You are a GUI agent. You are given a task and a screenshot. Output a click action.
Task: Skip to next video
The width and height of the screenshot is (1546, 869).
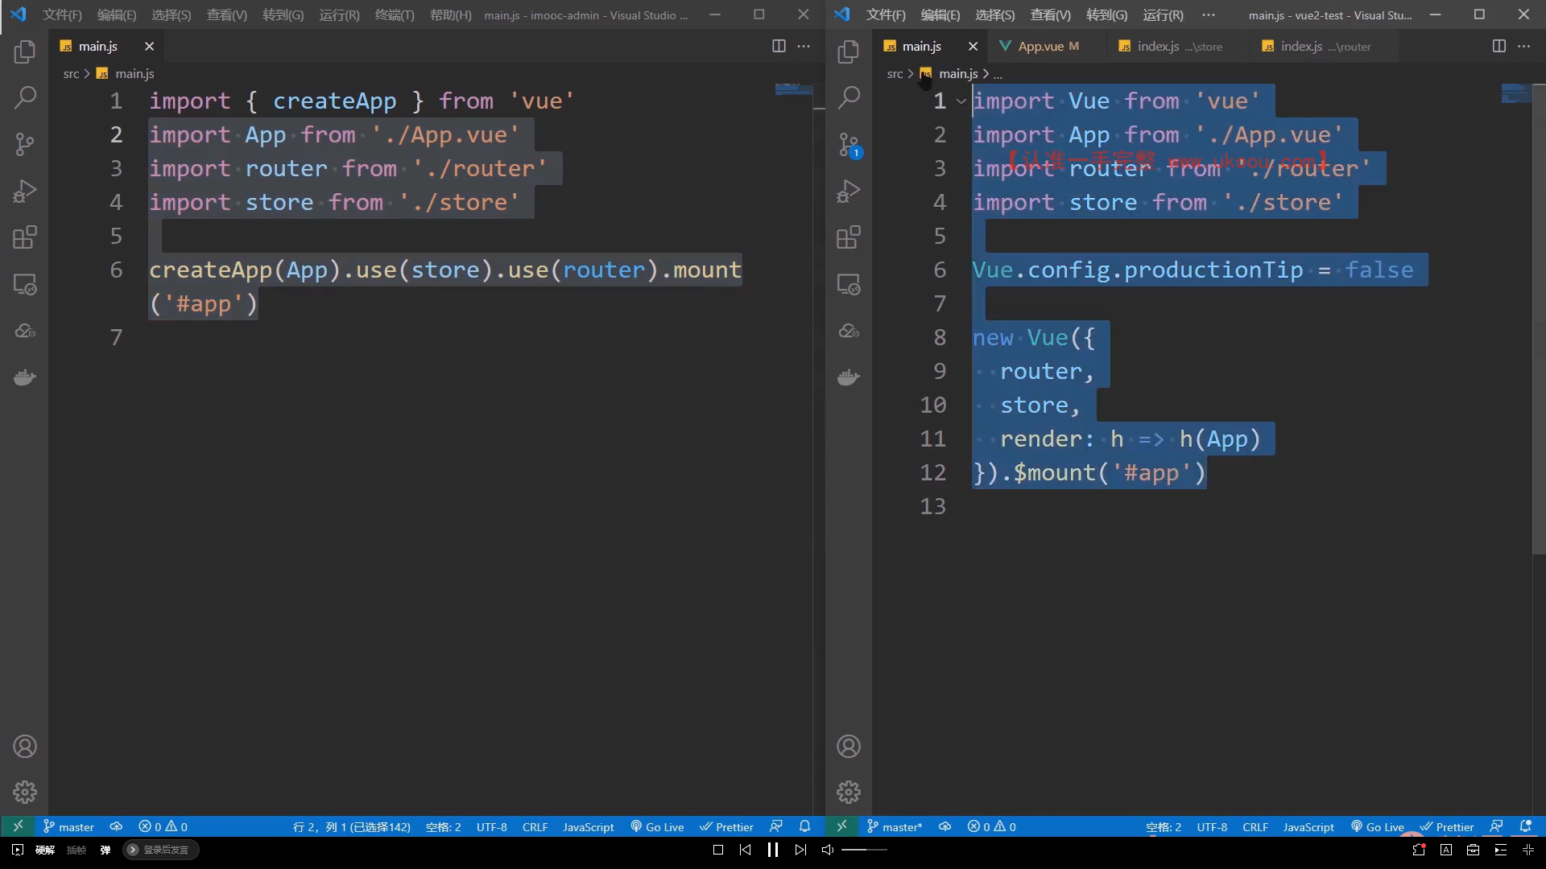click(x=800, y=850)
